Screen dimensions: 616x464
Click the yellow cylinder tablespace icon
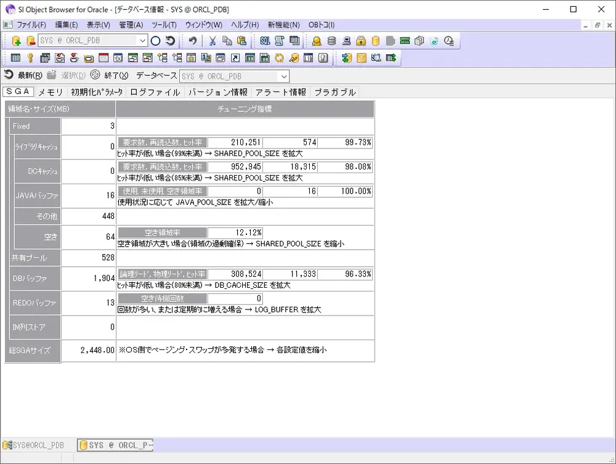pyautogui.click(x=376, y=41)
